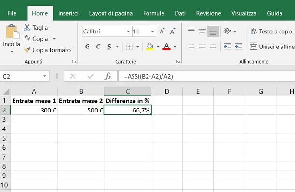The width and height of the screenshot is (295, 192).
Task: Open the borders dropdown arrow
Action: 138,47
